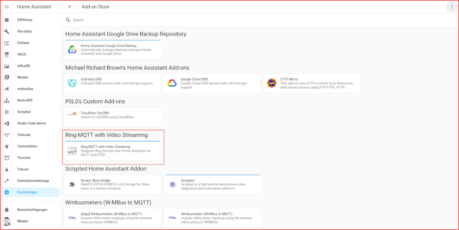
Task: Click the Cloudflare DynDNS logo
Action: [72, 114]
